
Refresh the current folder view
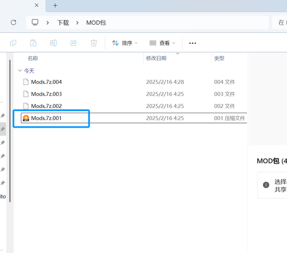pos(13,22)
